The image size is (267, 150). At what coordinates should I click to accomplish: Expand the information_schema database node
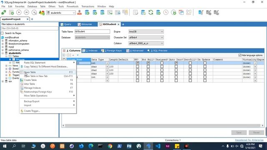(x=3, y=41)
